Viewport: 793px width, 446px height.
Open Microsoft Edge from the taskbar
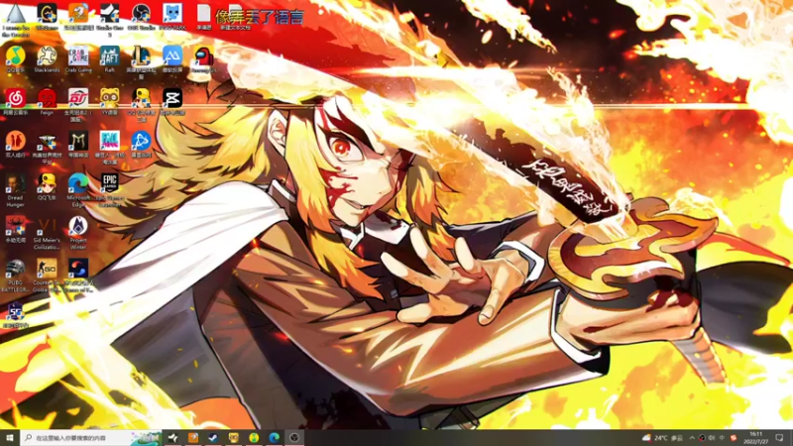[x=275, y=438]
